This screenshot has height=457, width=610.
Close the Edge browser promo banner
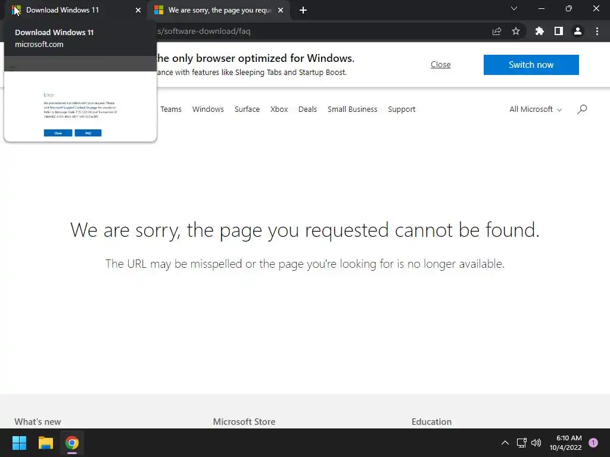coord(440,64)
